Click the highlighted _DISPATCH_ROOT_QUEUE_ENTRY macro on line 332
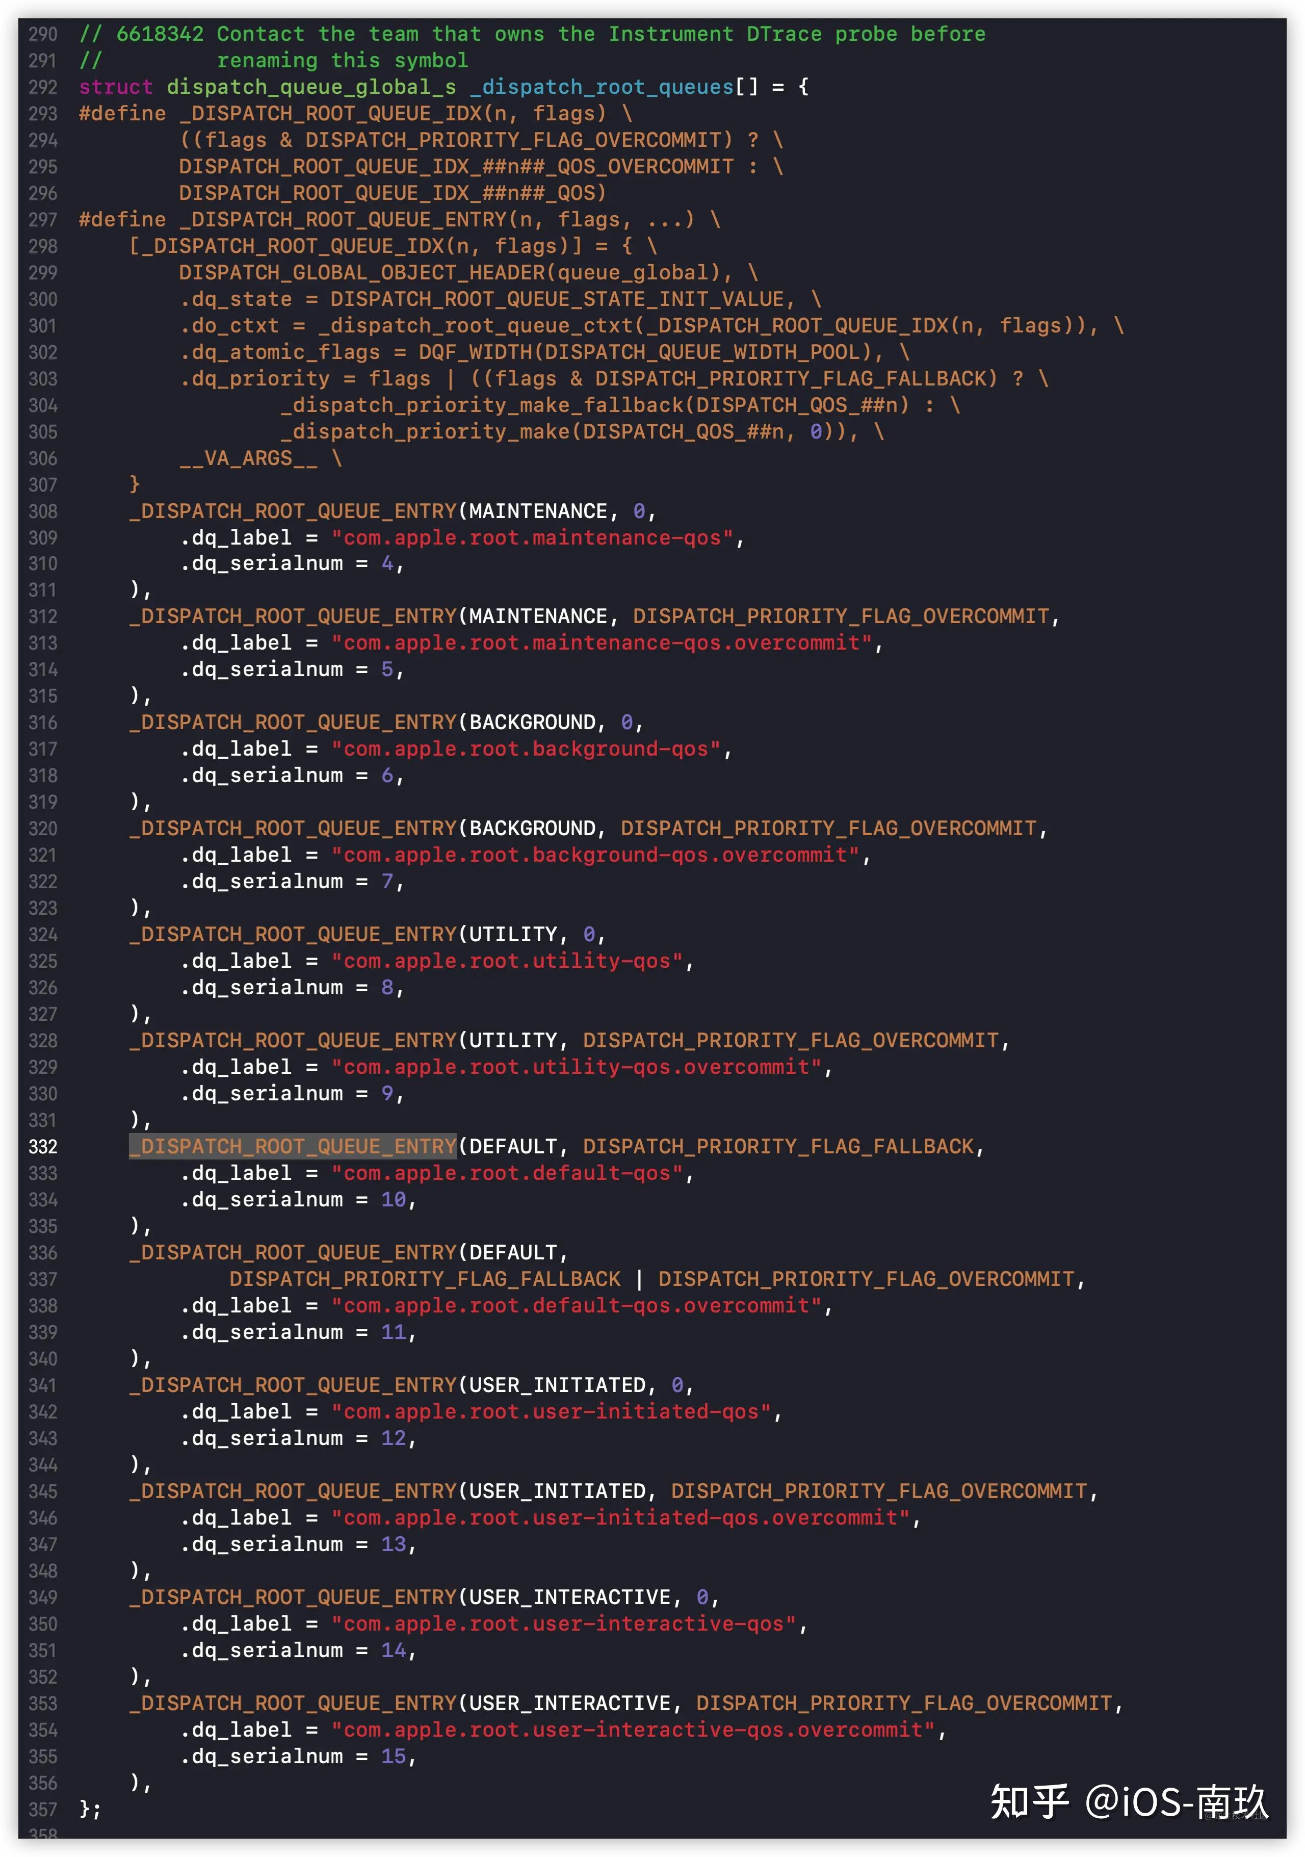The width and height of the screenshot is (1305, 1857). tap(293, 1146)
